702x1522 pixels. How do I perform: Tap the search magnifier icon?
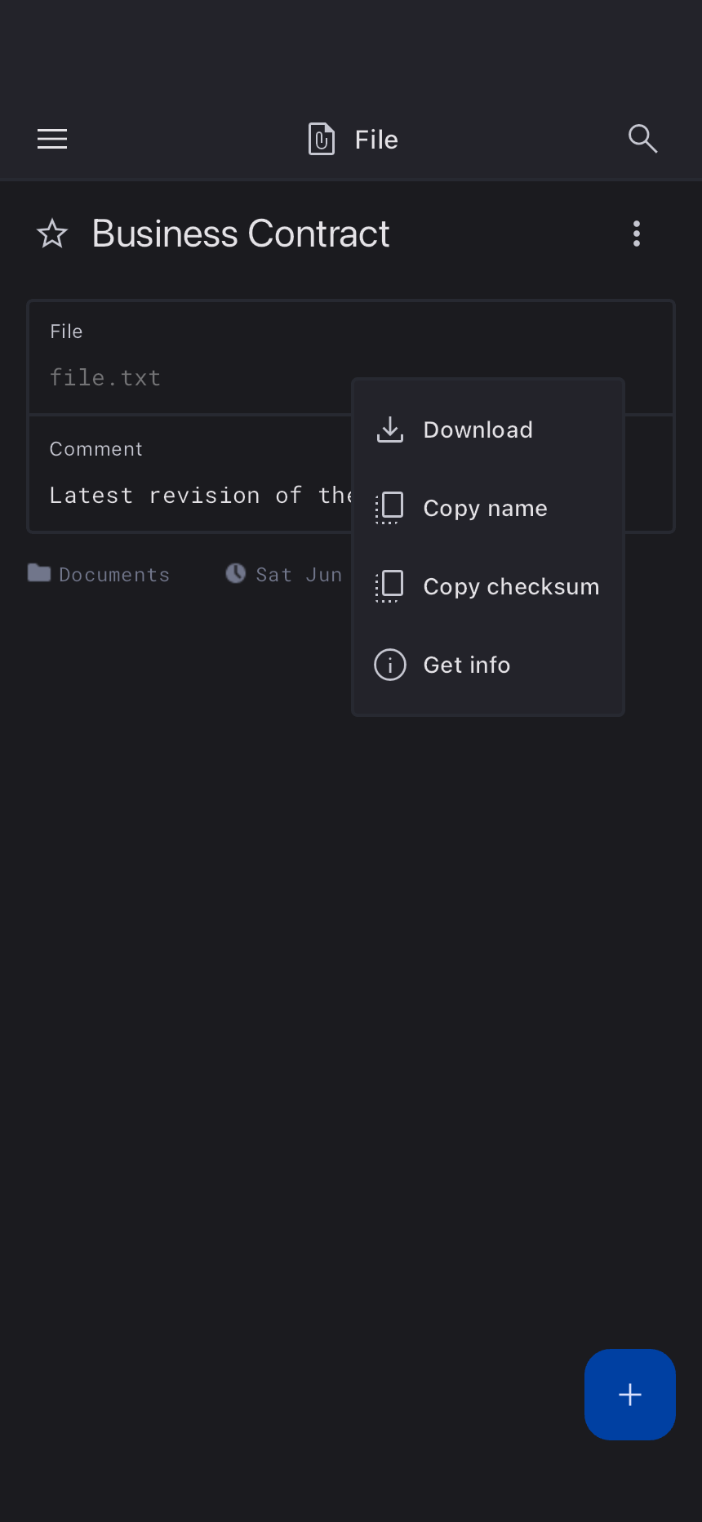(642, 140)
